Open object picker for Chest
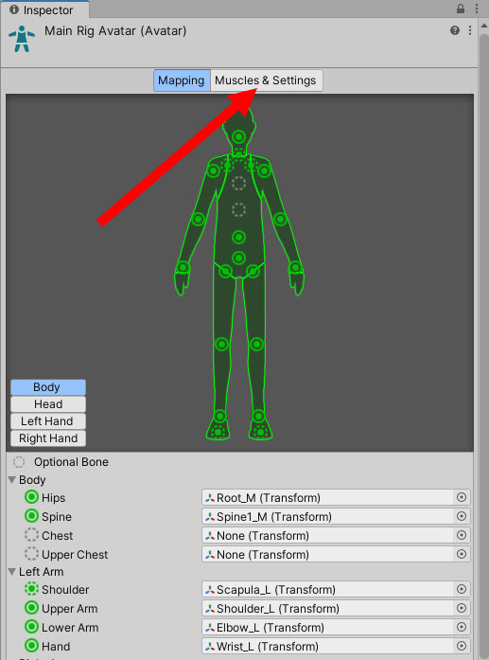 [462, 535]
